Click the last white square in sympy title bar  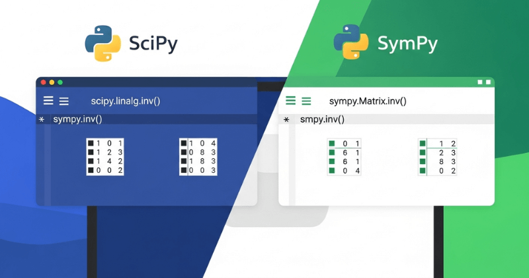click(x=488, y=82)
